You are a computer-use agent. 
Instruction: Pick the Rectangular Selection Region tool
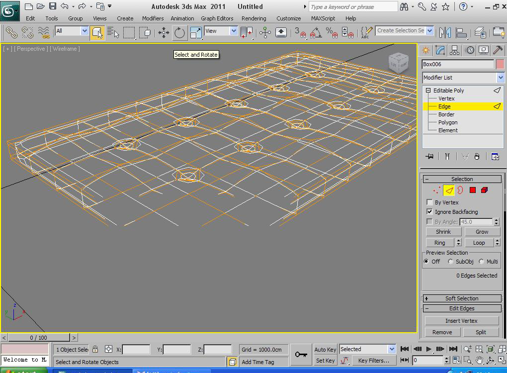pyautogui.click(x=129, y=32)
